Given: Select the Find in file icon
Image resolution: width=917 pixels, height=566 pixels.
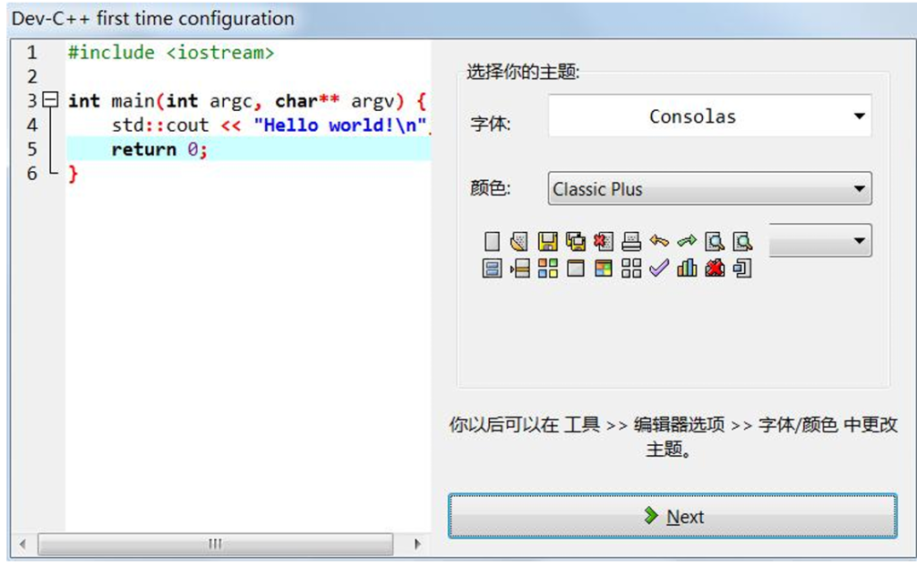Looking at the screenshot, I should point(743,241).
